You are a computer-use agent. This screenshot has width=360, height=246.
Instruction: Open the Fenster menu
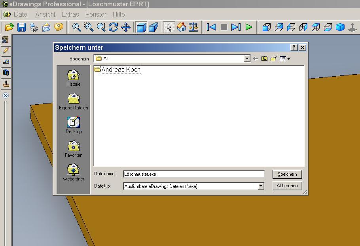[x=96, y=15]
